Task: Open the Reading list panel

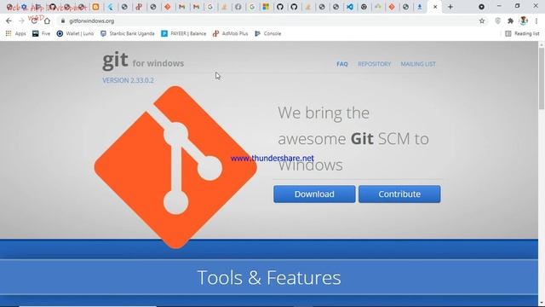Action: (x=522, y=33)
